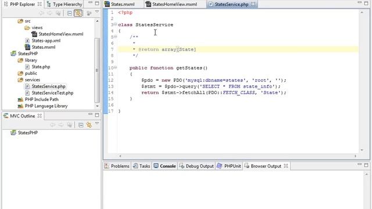The height and width of the screenshot is (209, 372).
Task: Click the filter icon in PHP Explorer toolbar
Action: point(89,13)
